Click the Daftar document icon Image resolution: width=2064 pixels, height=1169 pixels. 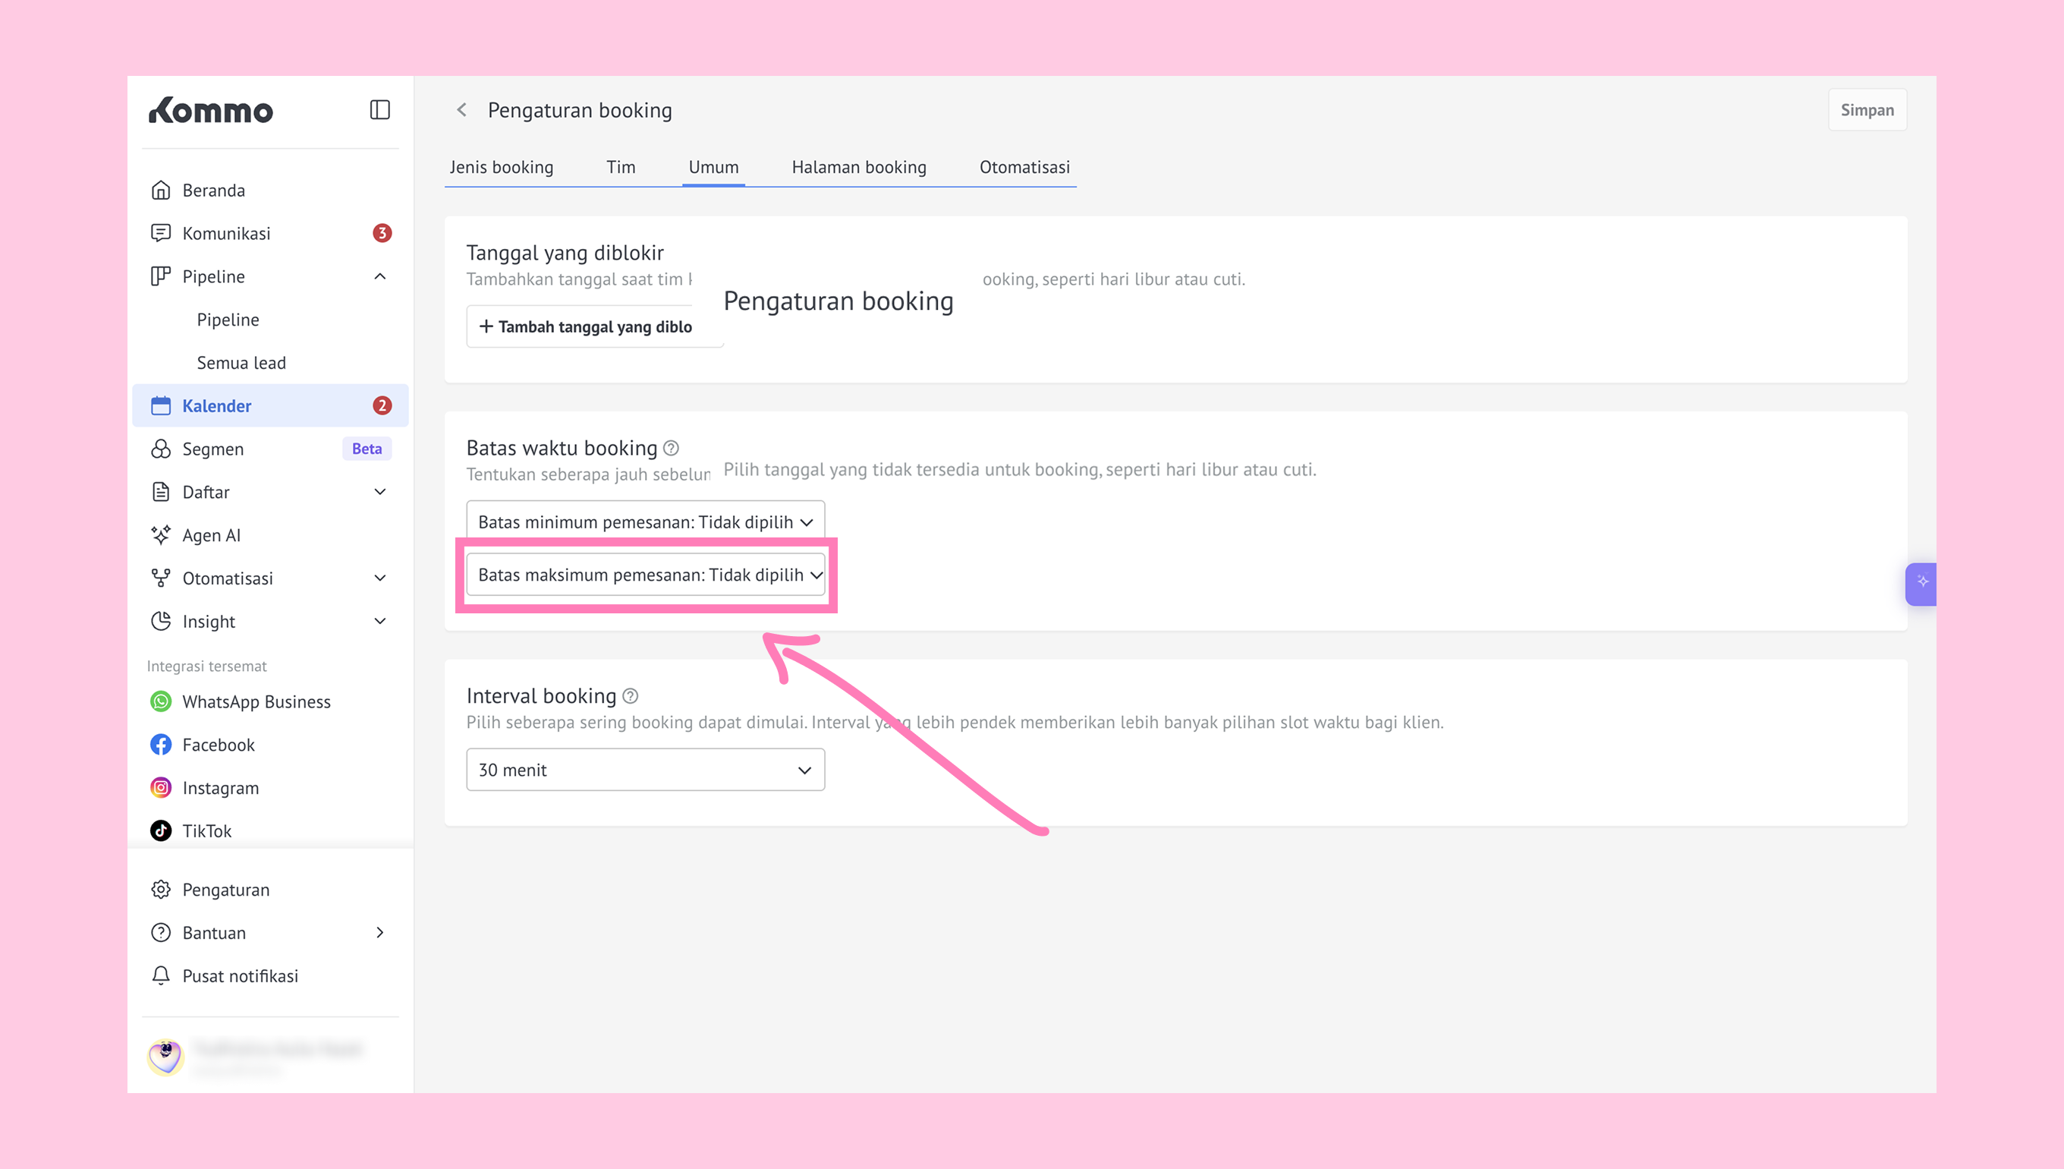click(x=161, y=492)
